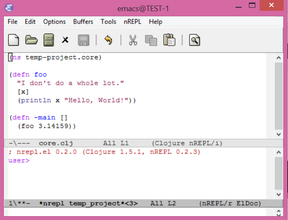Click the -\--- status flags in core.clj mode line
Screen dimensions: 288x220
19,143
